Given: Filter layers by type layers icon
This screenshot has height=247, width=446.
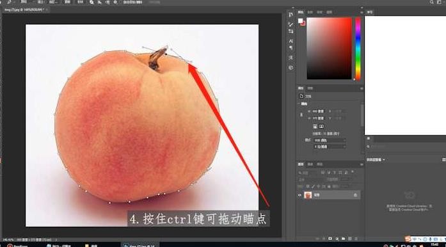Looking at the screenshot, I should coord(335,172).
